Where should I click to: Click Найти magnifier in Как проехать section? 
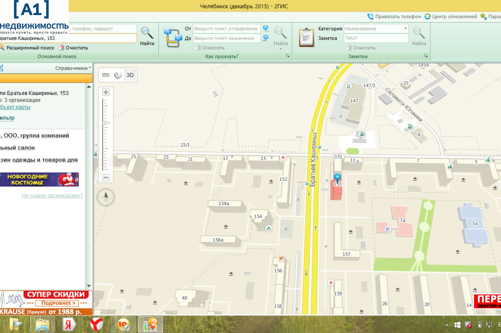pos(281,36)
